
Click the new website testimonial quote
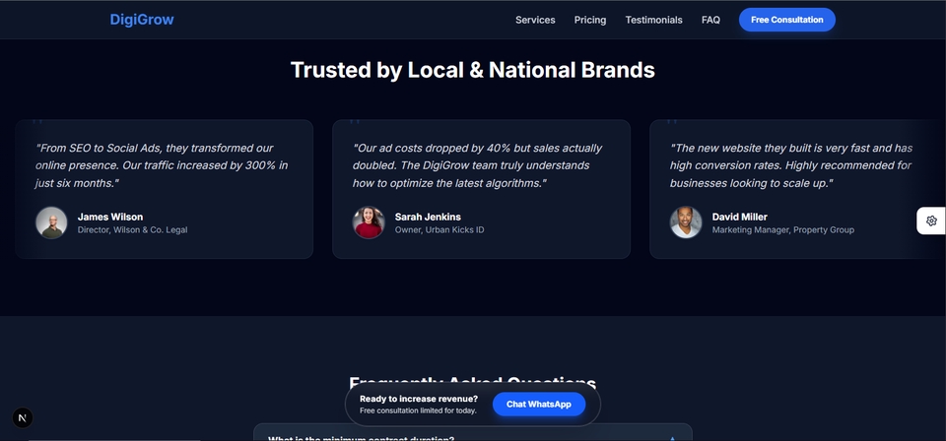(791, 165)
